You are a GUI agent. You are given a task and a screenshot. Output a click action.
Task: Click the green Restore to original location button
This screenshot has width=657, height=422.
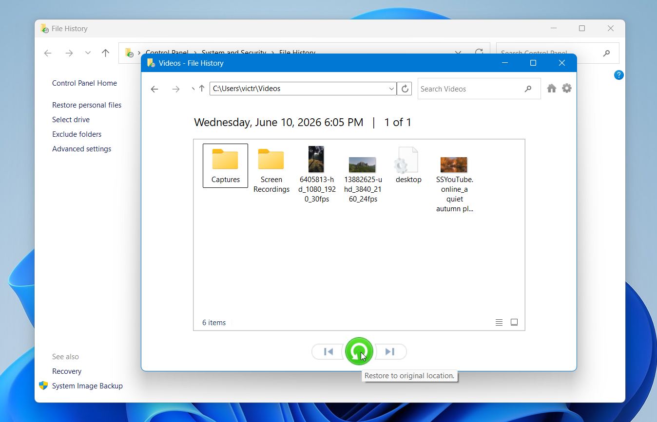coord(359,351)
